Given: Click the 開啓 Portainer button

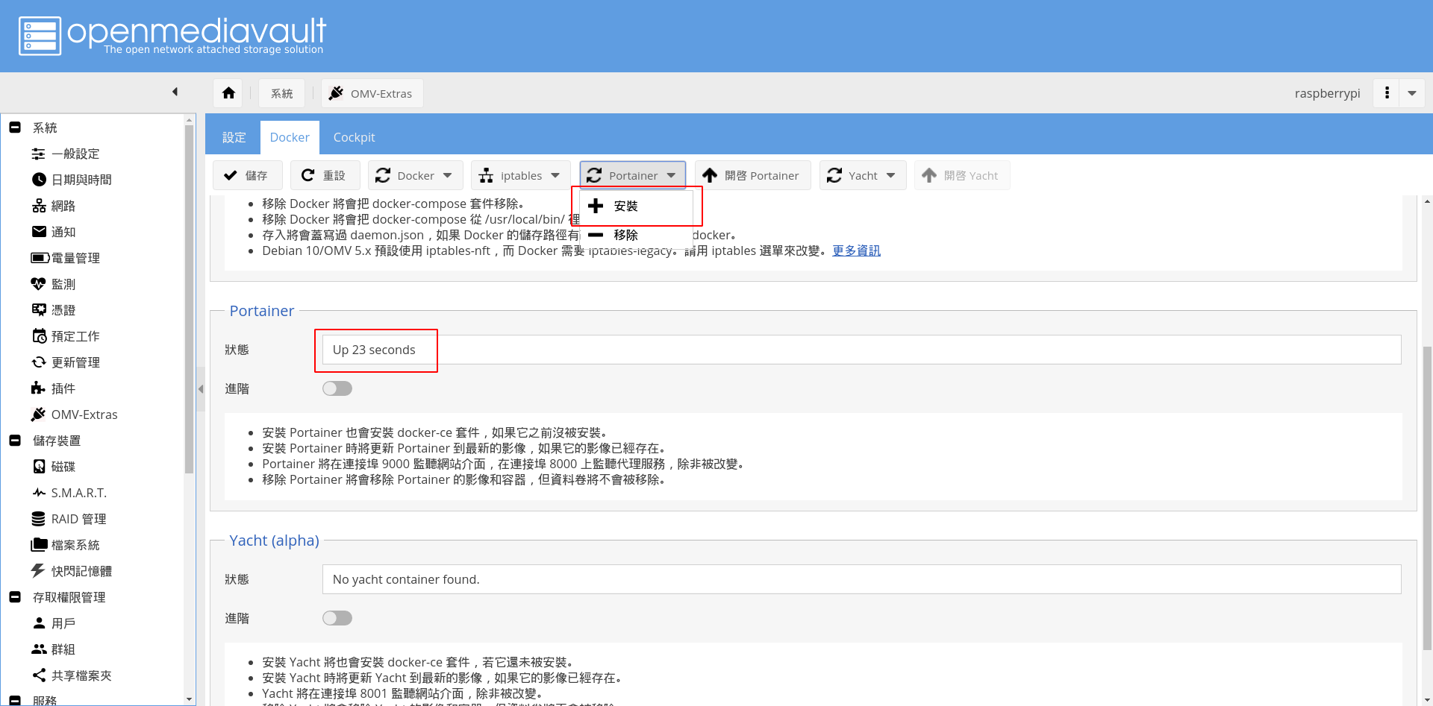Looking at the screenshot, I should point(752,176).
